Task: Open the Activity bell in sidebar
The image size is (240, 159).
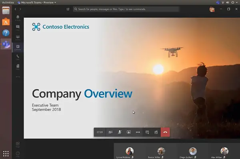Action: (18, 18)
